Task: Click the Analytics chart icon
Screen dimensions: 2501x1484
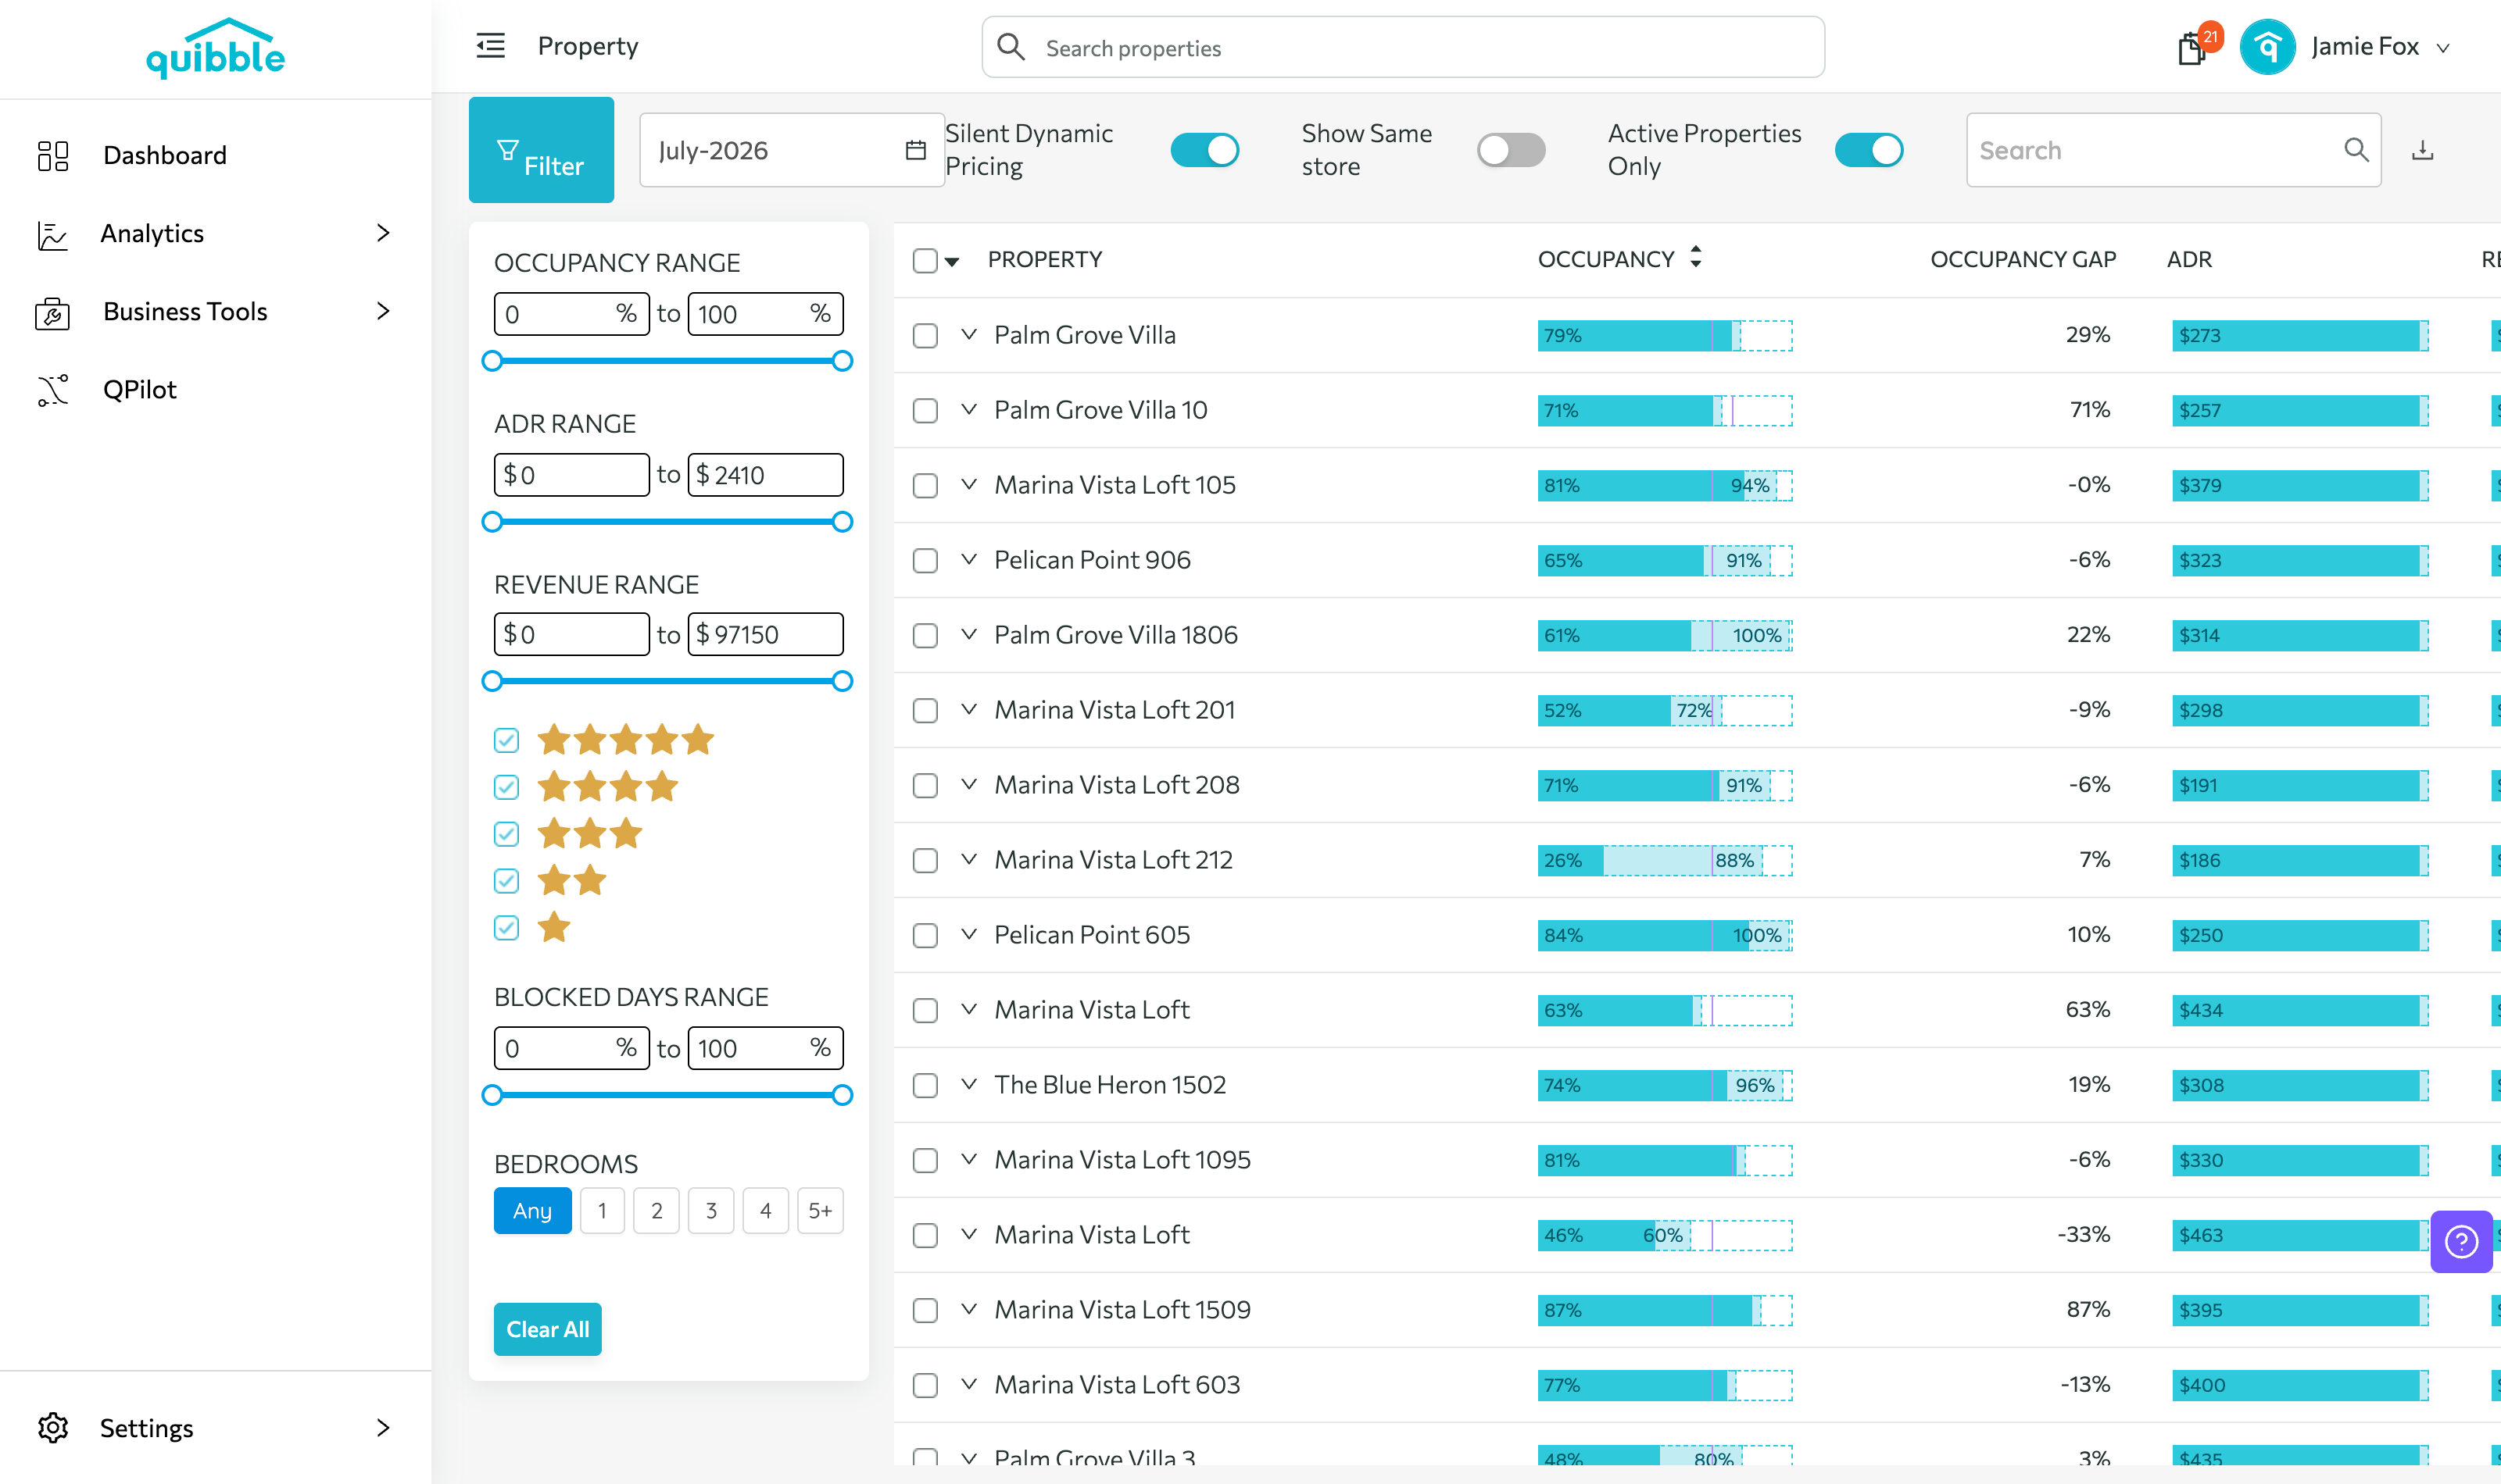Action: [x=53, y=234]
